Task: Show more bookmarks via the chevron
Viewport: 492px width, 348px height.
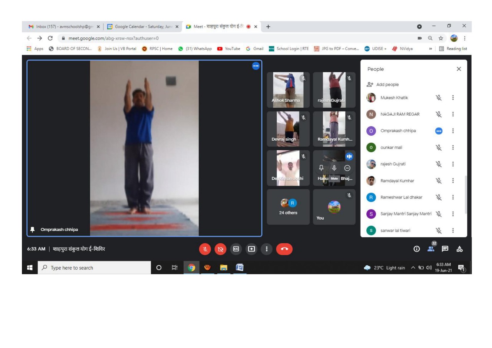Action: 430,49
